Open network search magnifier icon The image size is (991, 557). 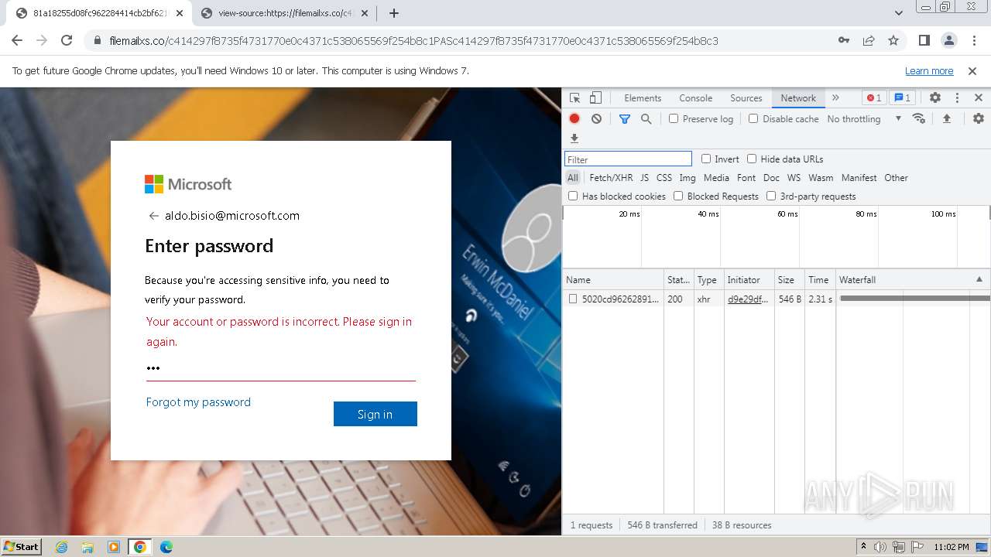[646, 118]
